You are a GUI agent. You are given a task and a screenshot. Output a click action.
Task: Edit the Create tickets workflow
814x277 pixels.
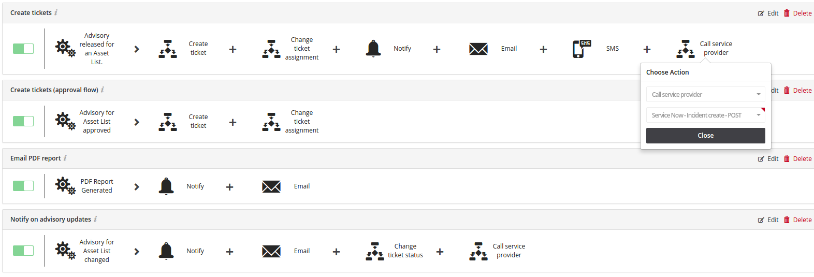click(768, 13)
